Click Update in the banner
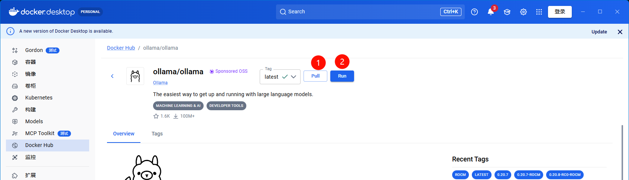 [x=599, y=32]
